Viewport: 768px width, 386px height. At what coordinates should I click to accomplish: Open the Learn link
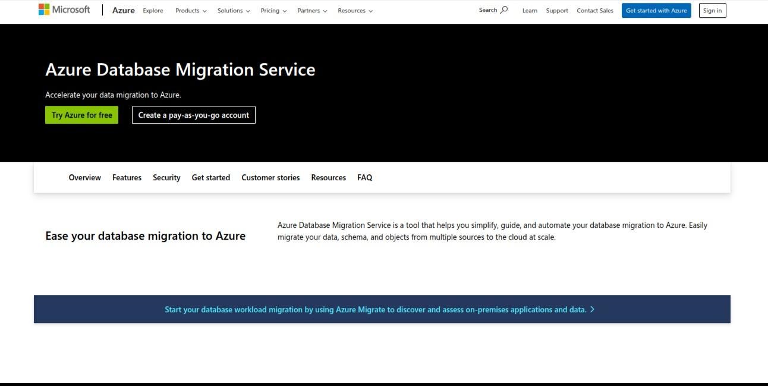pyautogui.click(x=530, y=11)
